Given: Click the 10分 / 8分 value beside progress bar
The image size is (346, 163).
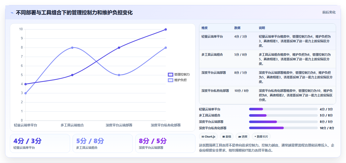Looking at the screenshot, I should [x=327, y=128].
